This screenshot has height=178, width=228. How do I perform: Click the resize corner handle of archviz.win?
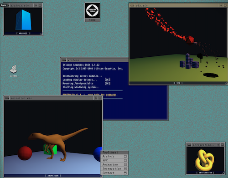[x=41, y=34]
